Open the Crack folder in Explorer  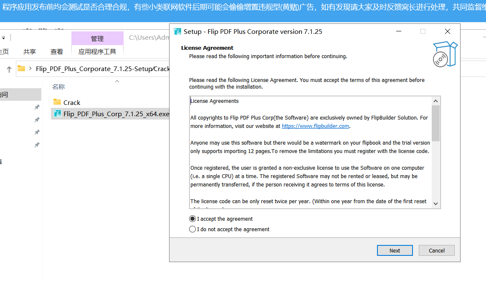pos(71,102)
